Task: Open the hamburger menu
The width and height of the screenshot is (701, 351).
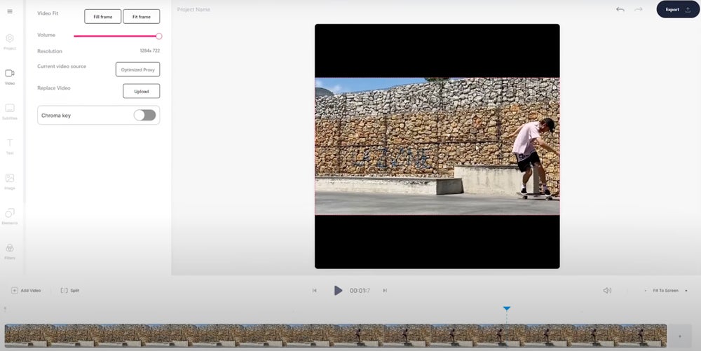Action: 10,12
